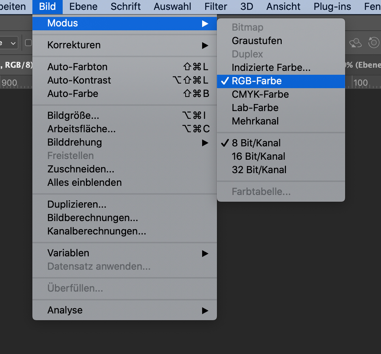Image resolution: width=381 pixels, height=354 pixels.
Task: Choose Graustufen color mode
Action: [x=257, y=41]
